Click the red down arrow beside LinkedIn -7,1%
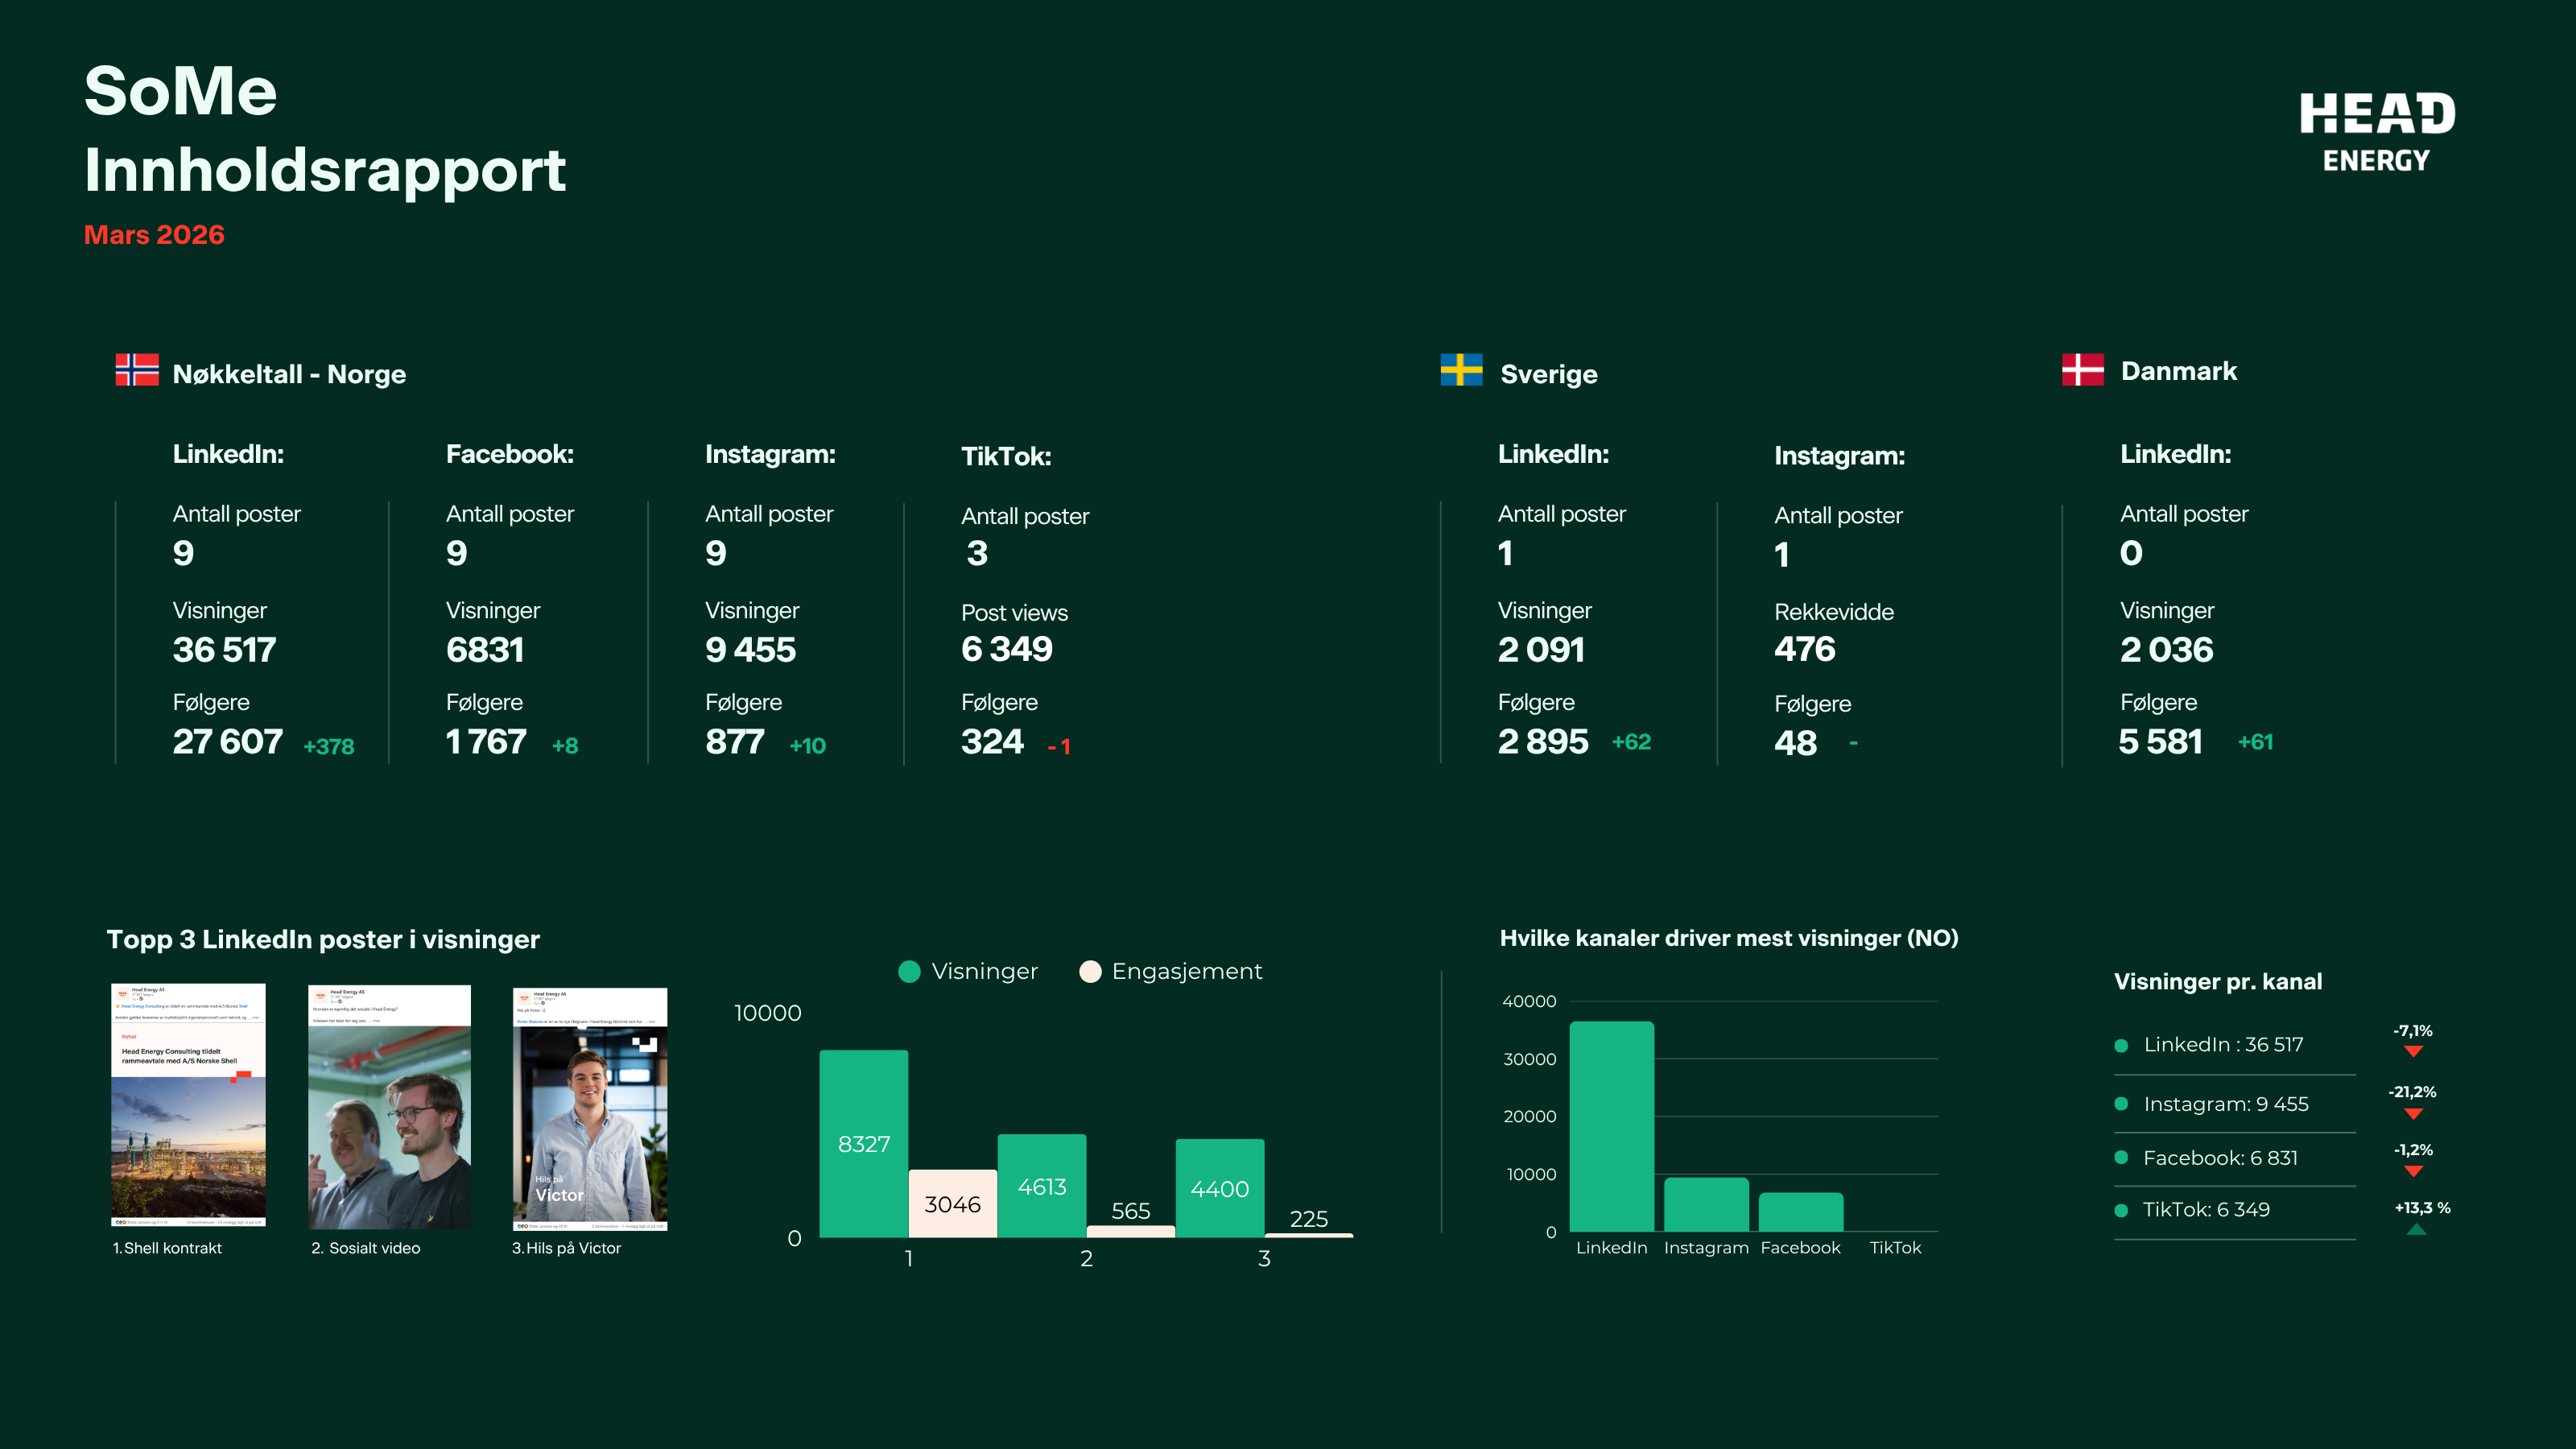The width and height of the screenshot is (2576, 1449). tap(2413, 1052)
